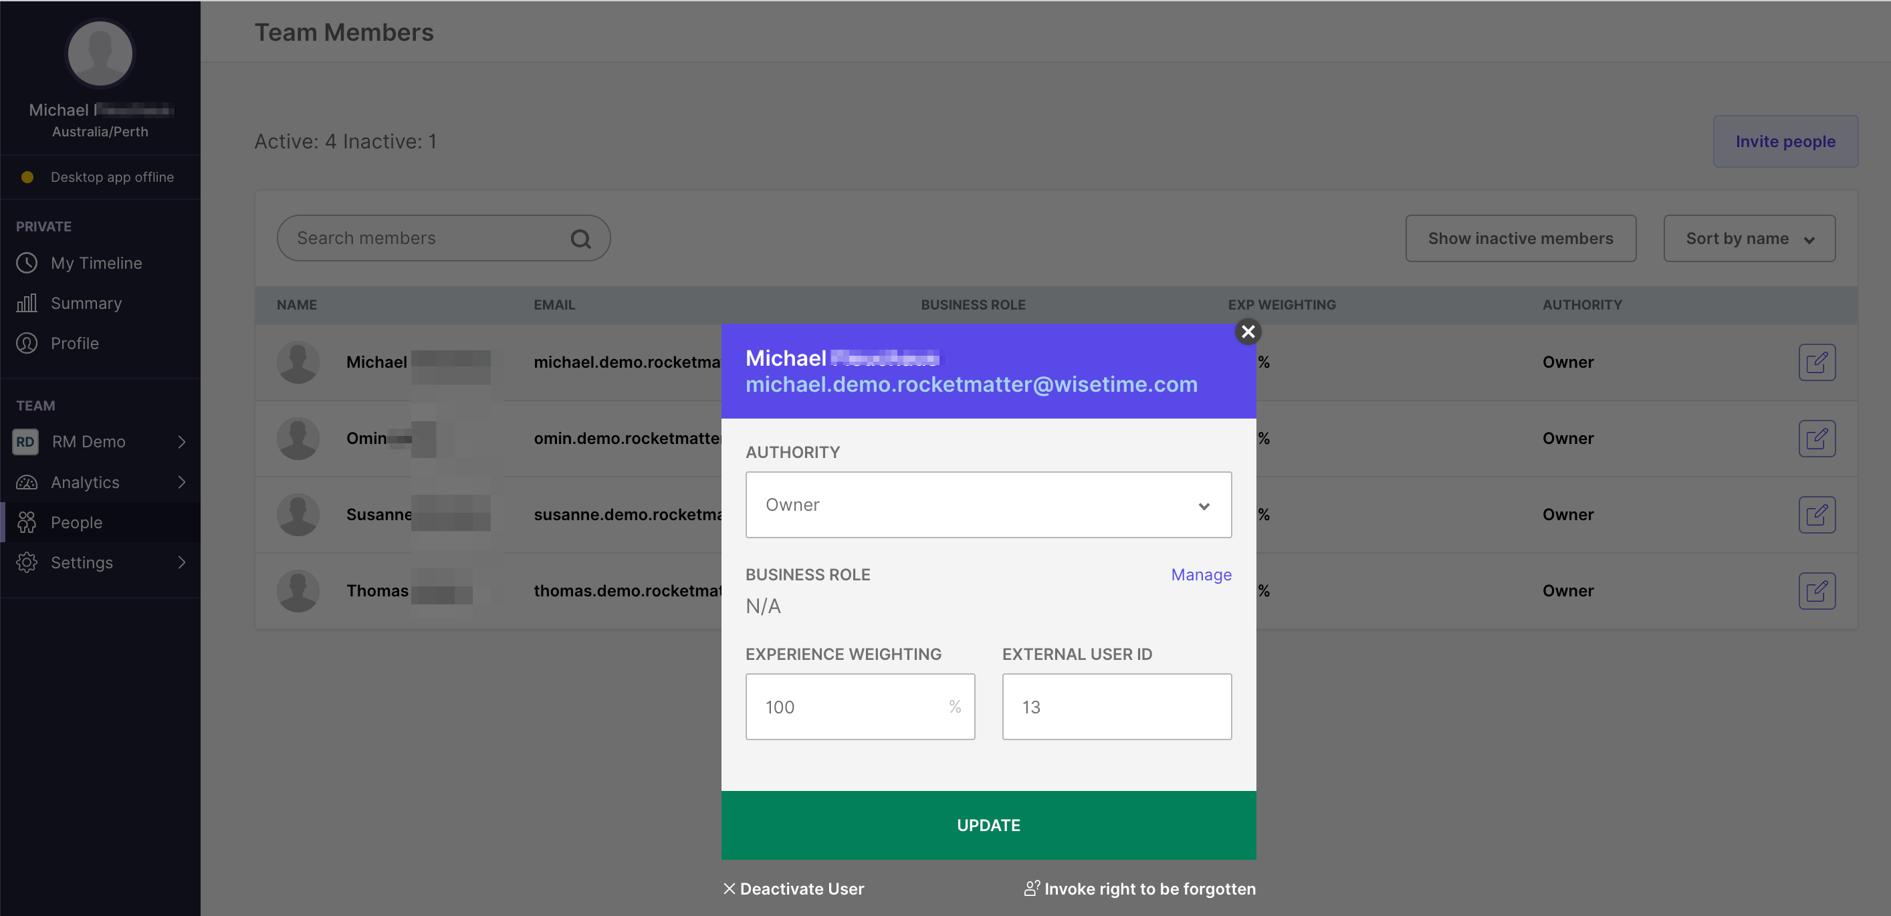Click the My Timeline clock icon

27,263
